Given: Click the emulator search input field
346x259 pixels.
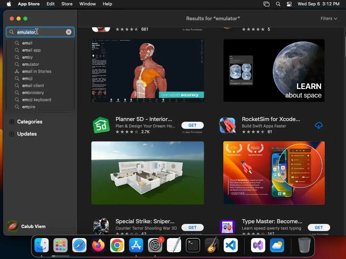Looking at the screenshot, I should (x=40, y=32).
